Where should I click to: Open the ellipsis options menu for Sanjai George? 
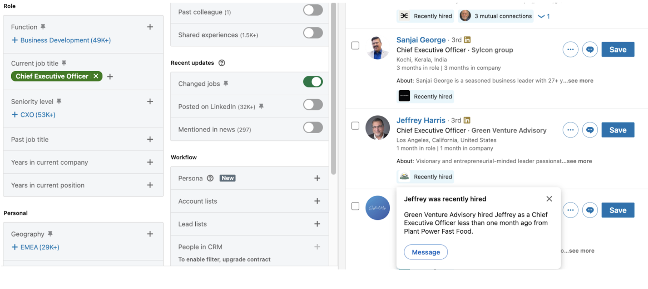pos(570,49)
